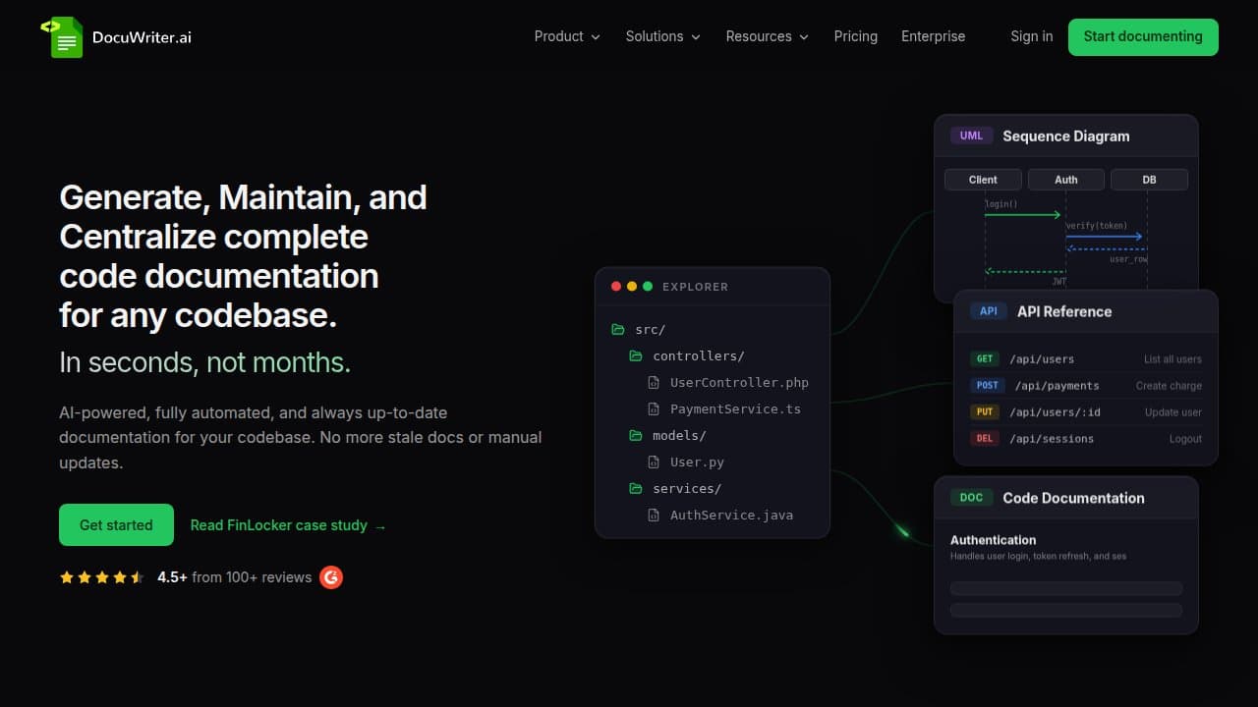Open the Read FinLocker case study link
The width and height of the screenshot is (1258, 707).
coord(288,525)
